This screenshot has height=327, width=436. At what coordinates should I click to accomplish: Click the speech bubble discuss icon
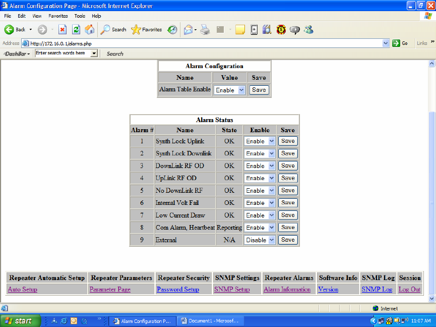click(x=295, y=29)
